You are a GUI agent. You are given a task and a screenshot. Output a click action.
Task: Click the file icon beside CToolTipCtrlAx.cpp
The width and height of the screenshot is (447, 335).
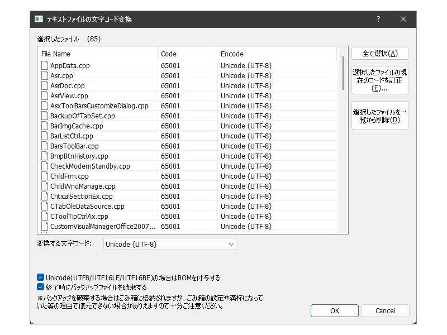click(45, 216)
